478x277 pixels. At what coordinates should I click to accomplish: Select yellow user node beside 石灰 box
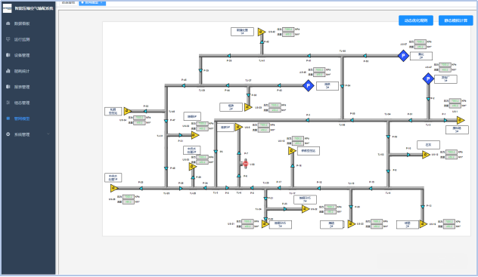point(426,155)
